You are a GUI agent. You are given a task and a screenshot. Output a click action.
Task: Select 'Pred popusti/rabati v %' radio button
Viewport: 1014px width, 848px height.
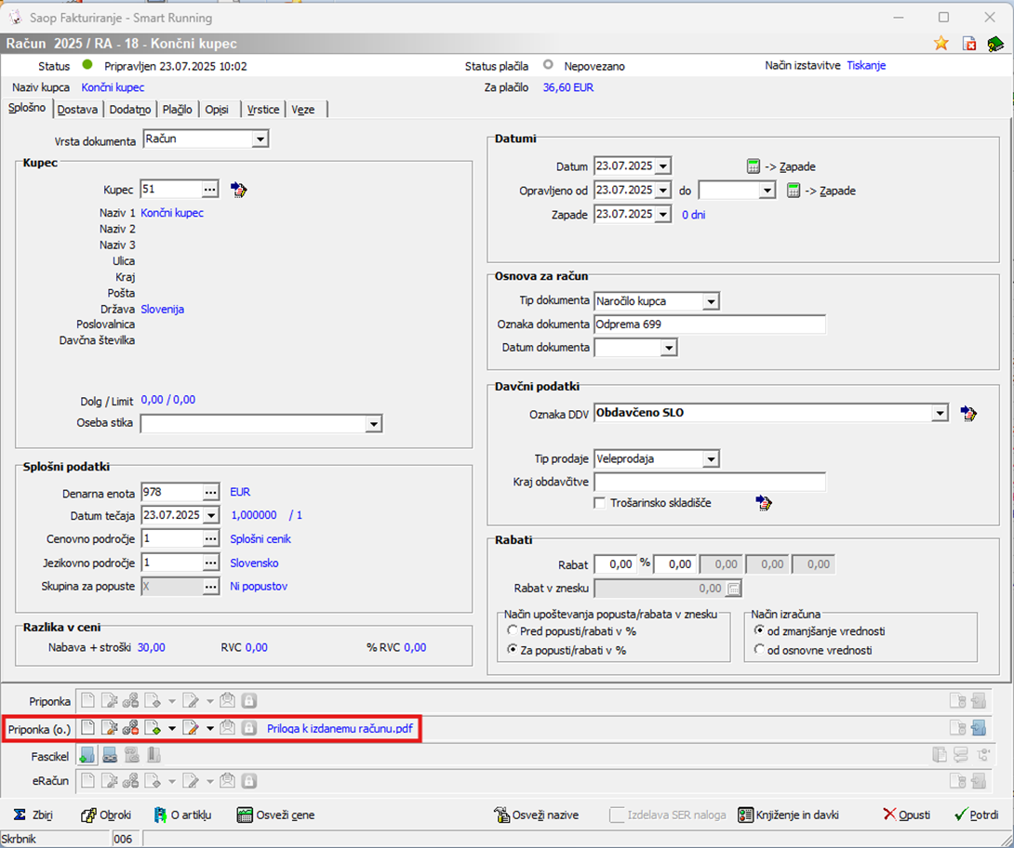click(x=513, y=630)
